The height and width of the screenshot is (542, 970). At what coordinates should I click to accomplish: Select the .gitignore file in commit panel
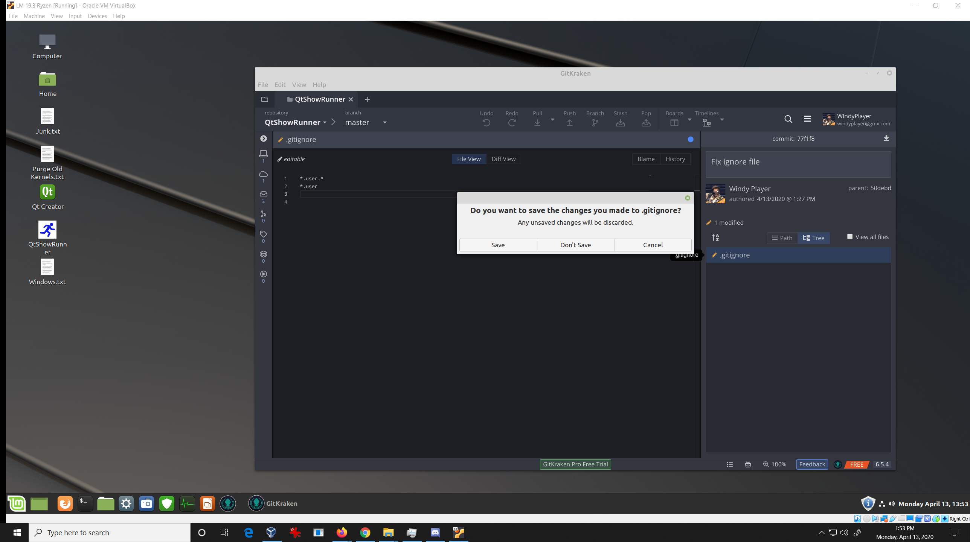click(735, 255)
